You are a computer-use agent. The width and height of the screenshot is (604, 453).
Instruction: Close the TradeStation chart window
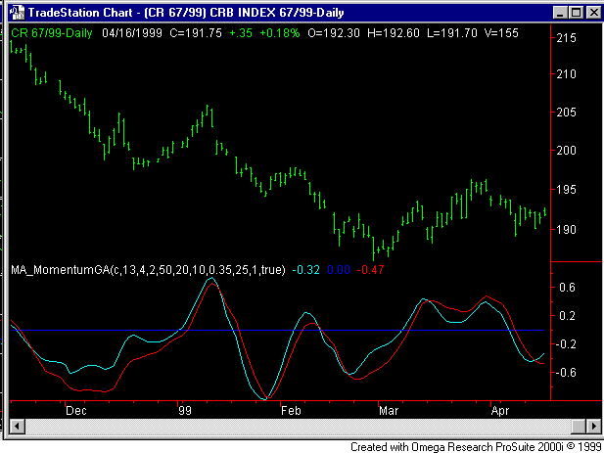591,13
